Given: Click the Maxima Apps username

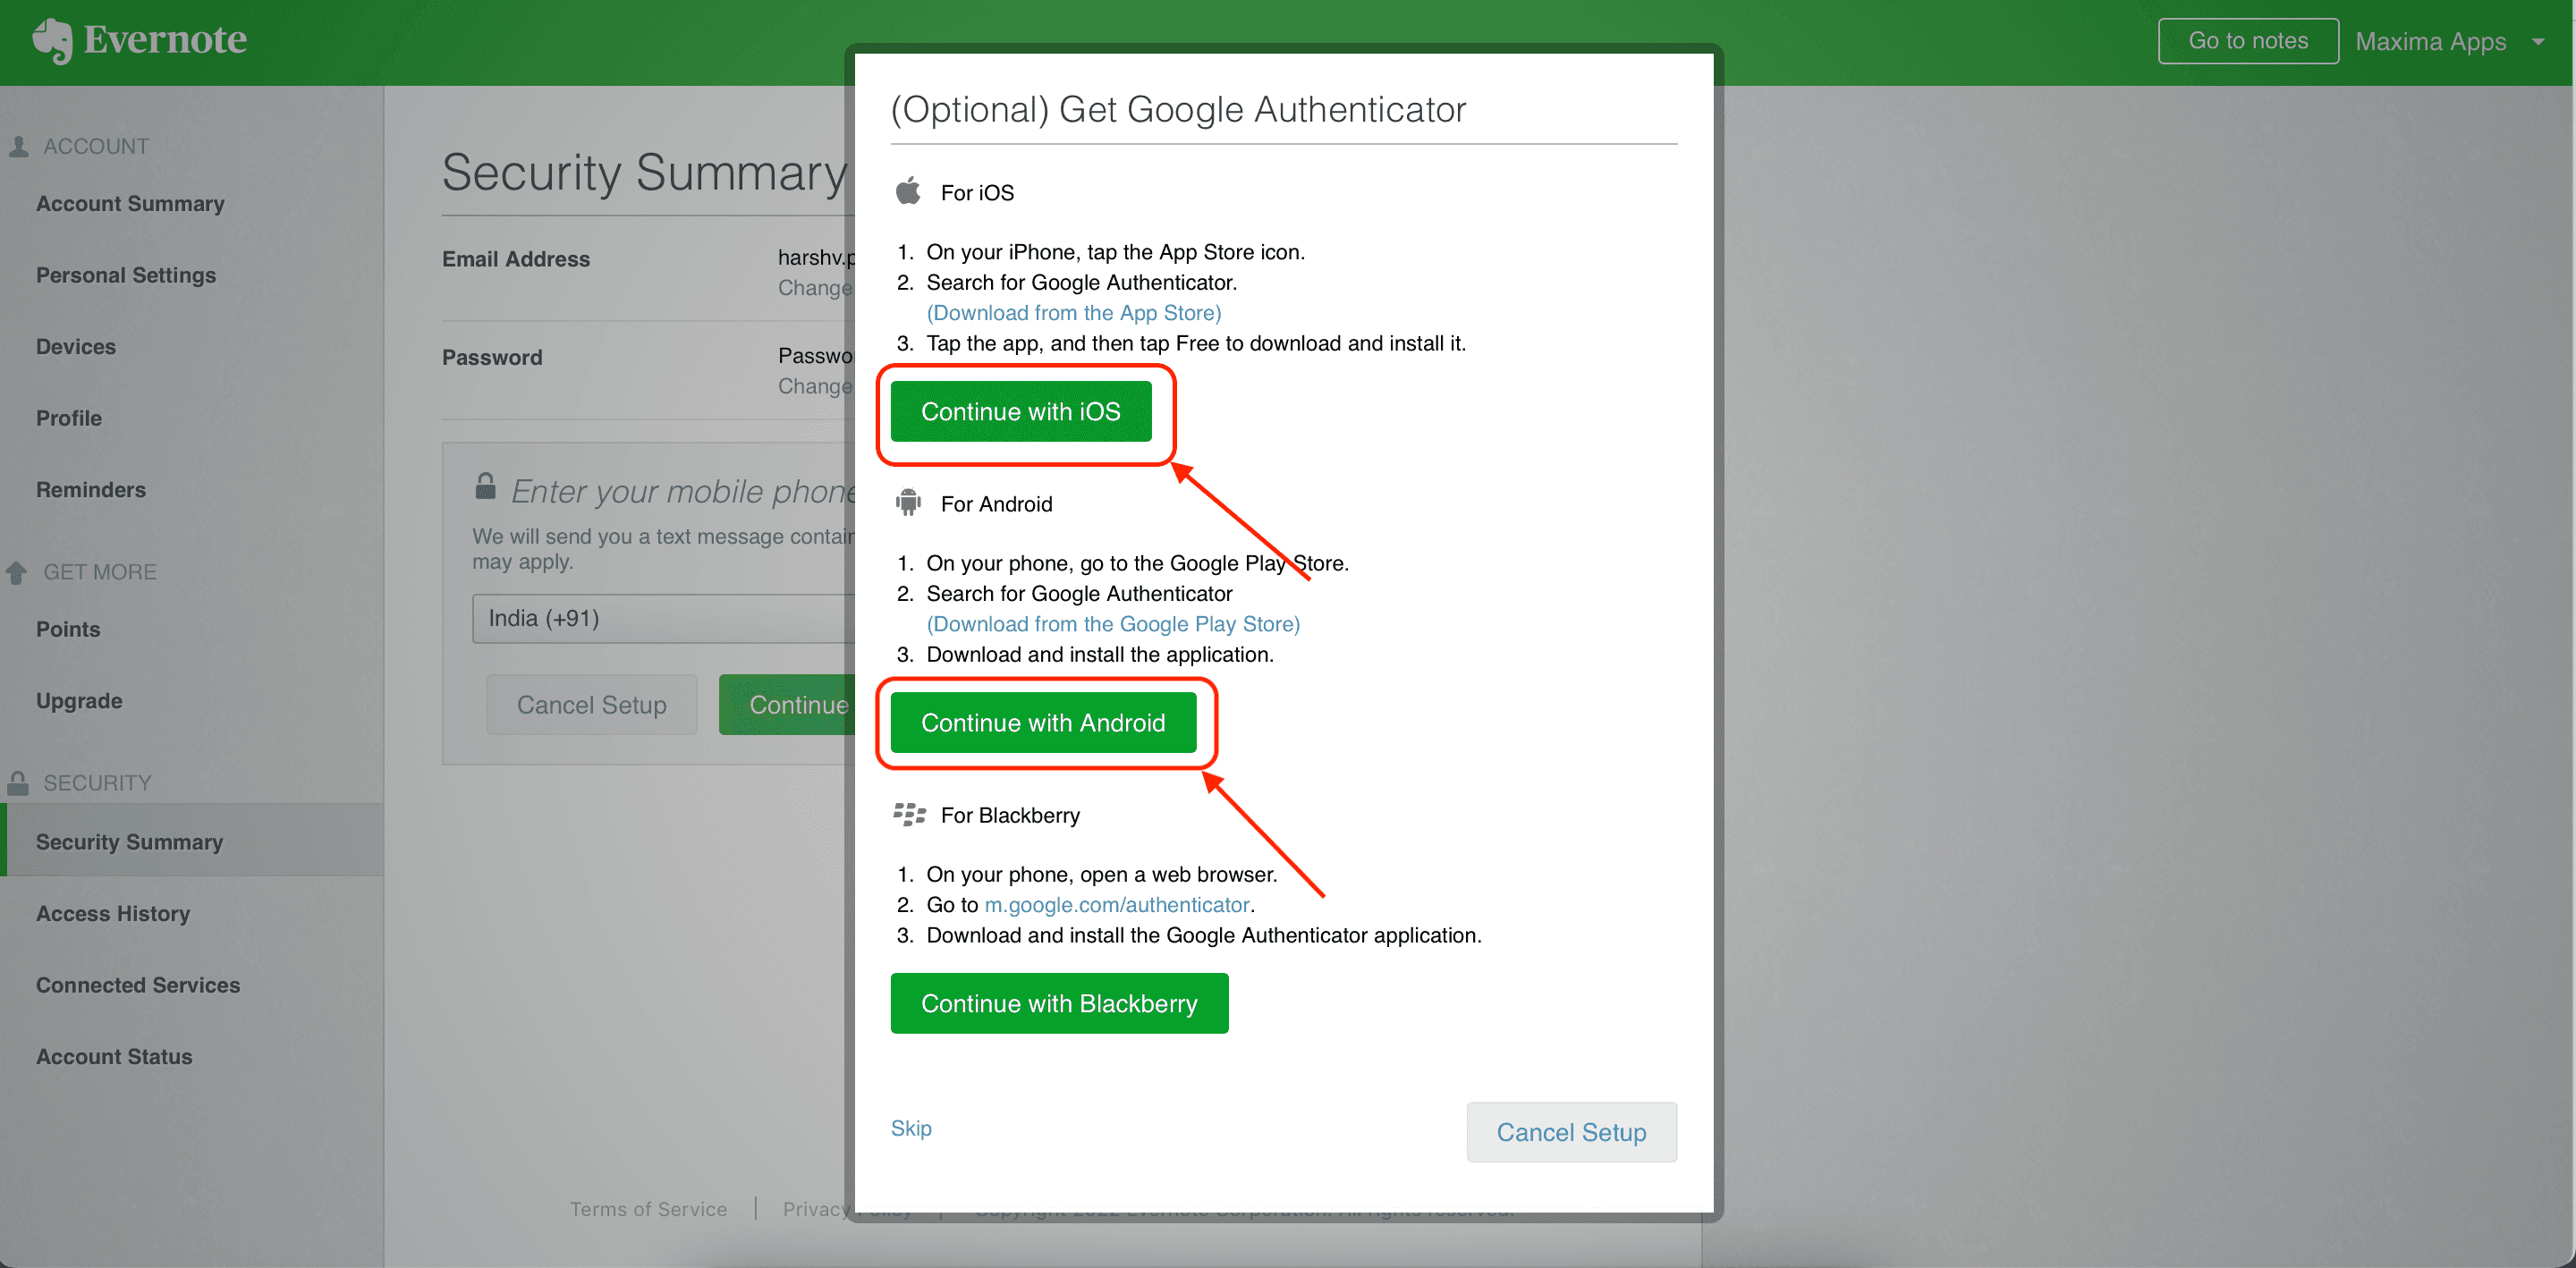Looking at the screenshot, I should 2431,42.
